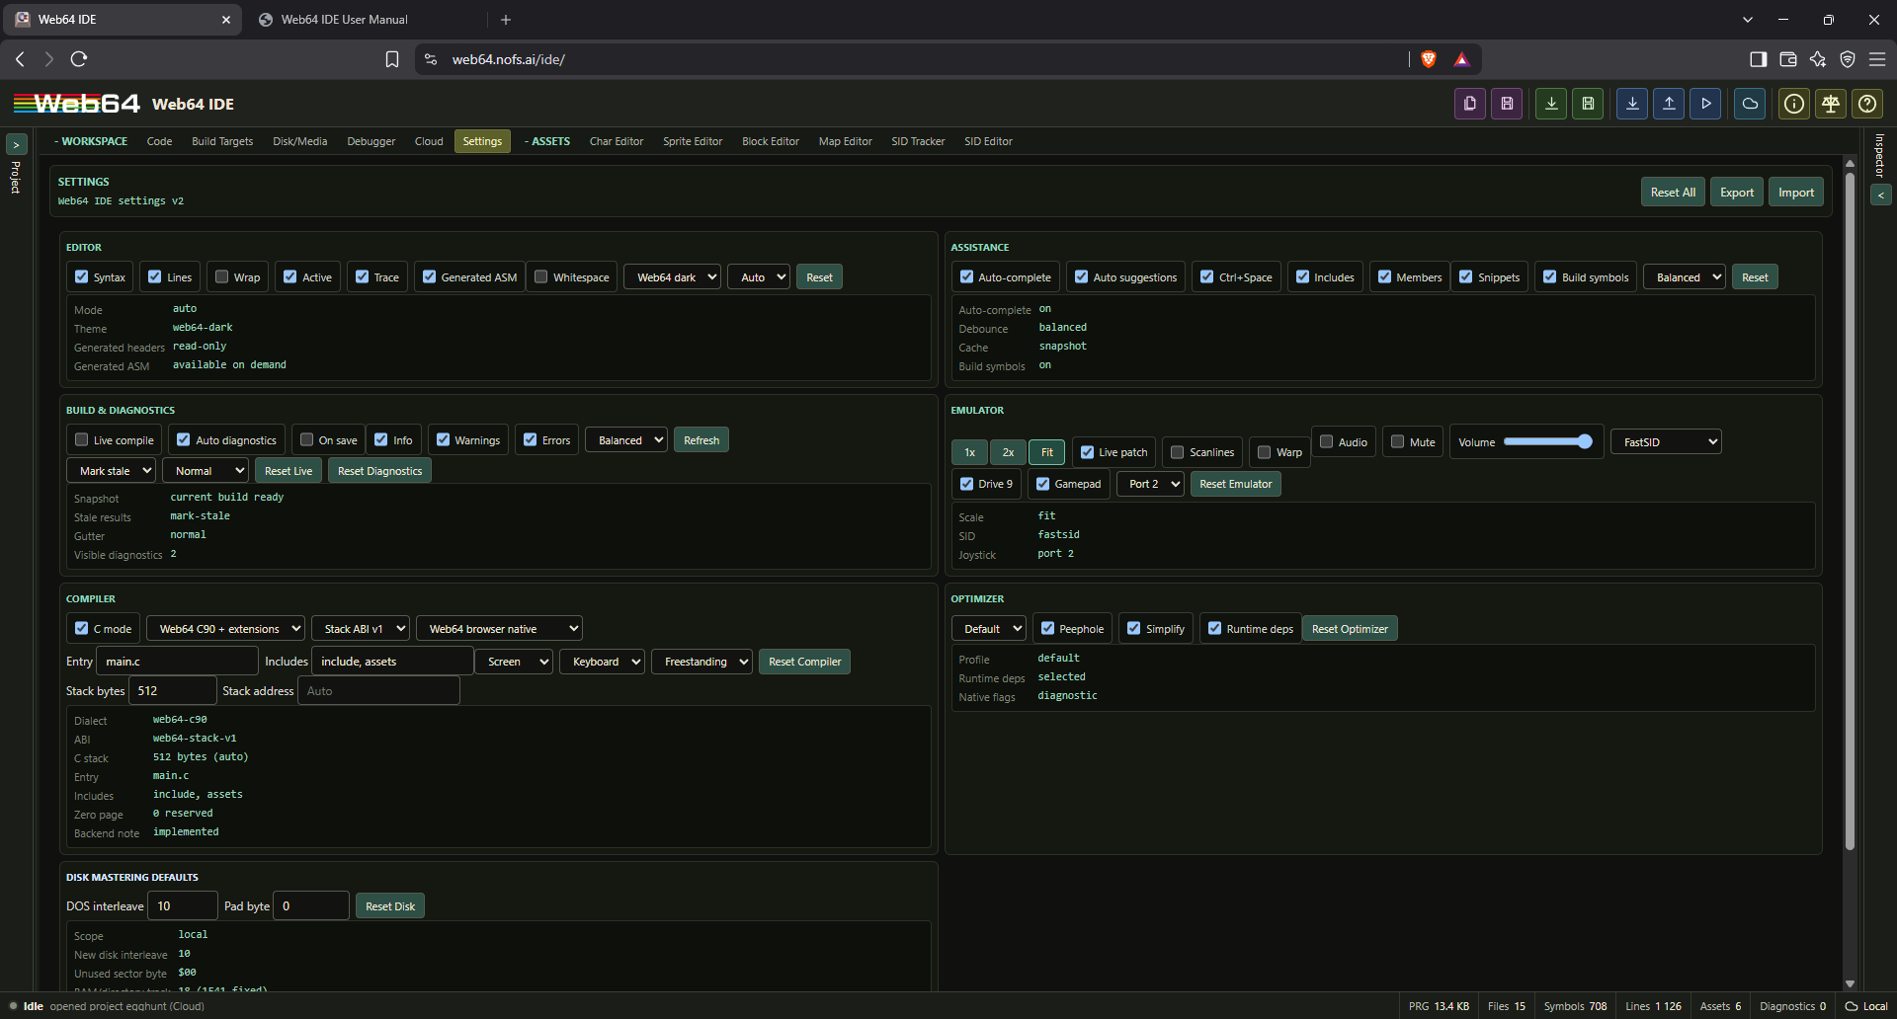Open the browser sidebar toggle icon
The image size is (1897, 1019).
[x=1758, y=59]
